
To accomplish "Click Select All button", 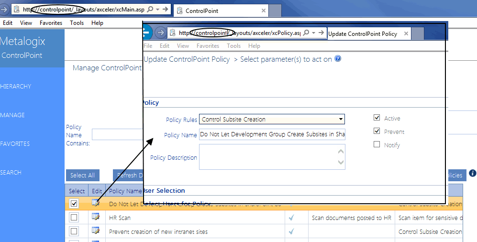I will (82, 176).
